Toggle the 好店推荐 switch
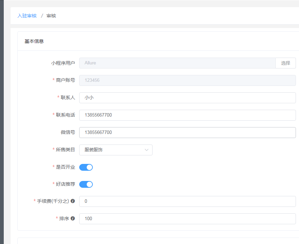Image resolution: width=299 pixels, height=244 pixels. (x=86, y=184)
